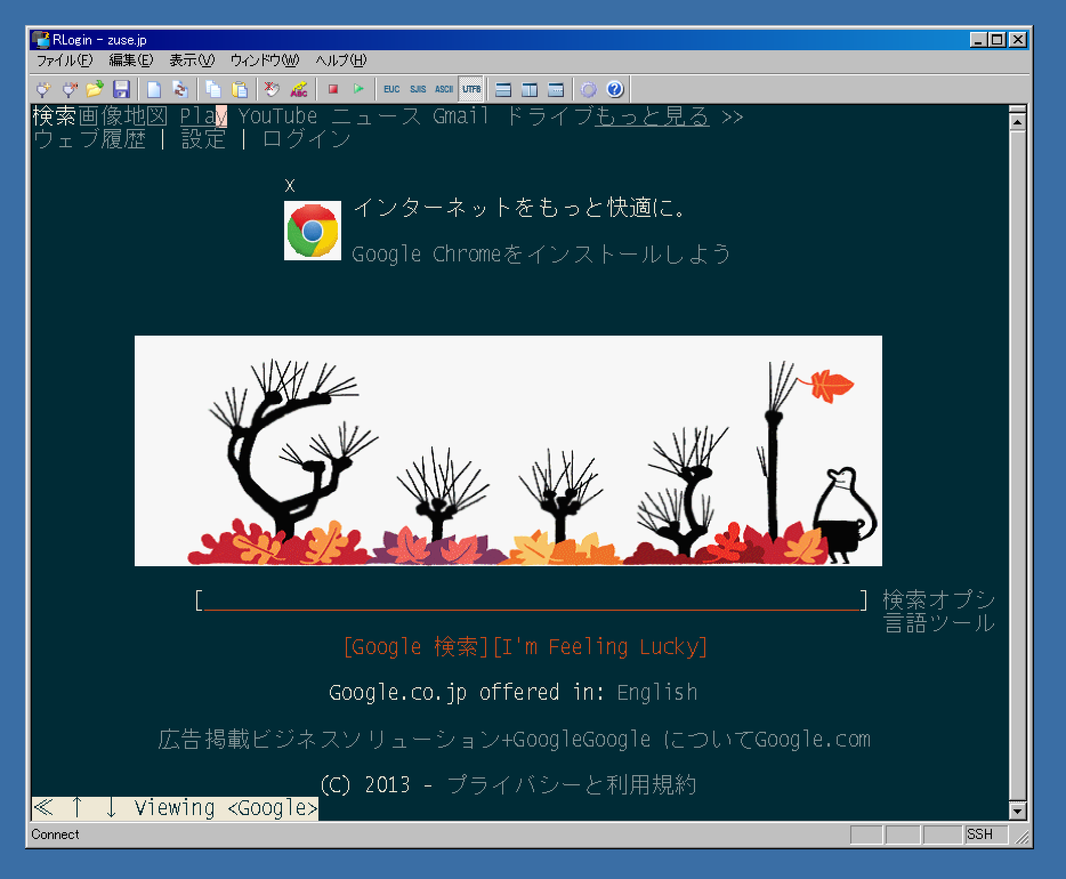Click the third pane layout icon
Screen dimensions: 1066x879
(x=555, y=89)
